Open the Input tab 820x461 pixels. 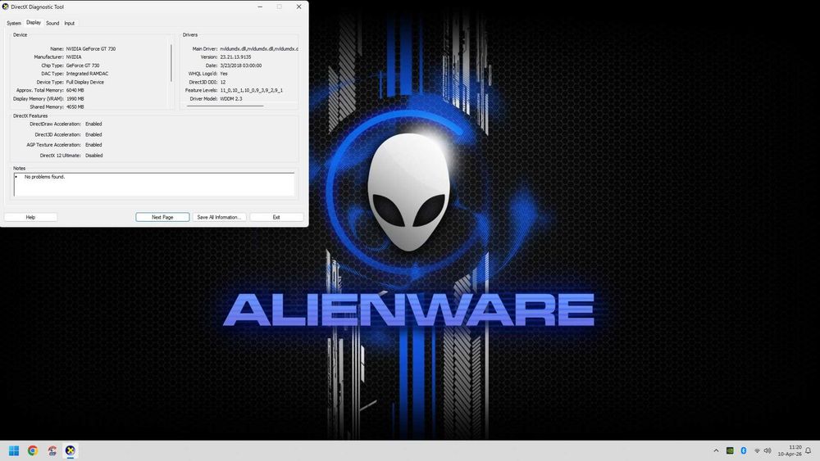70,23
